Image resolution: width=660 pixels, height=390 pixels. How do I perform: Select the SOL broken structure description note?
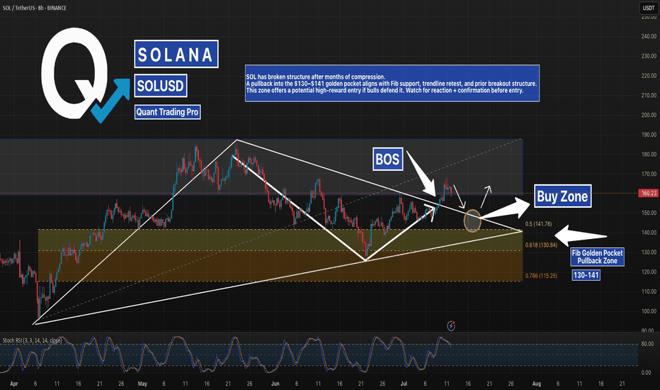point(392,83)
